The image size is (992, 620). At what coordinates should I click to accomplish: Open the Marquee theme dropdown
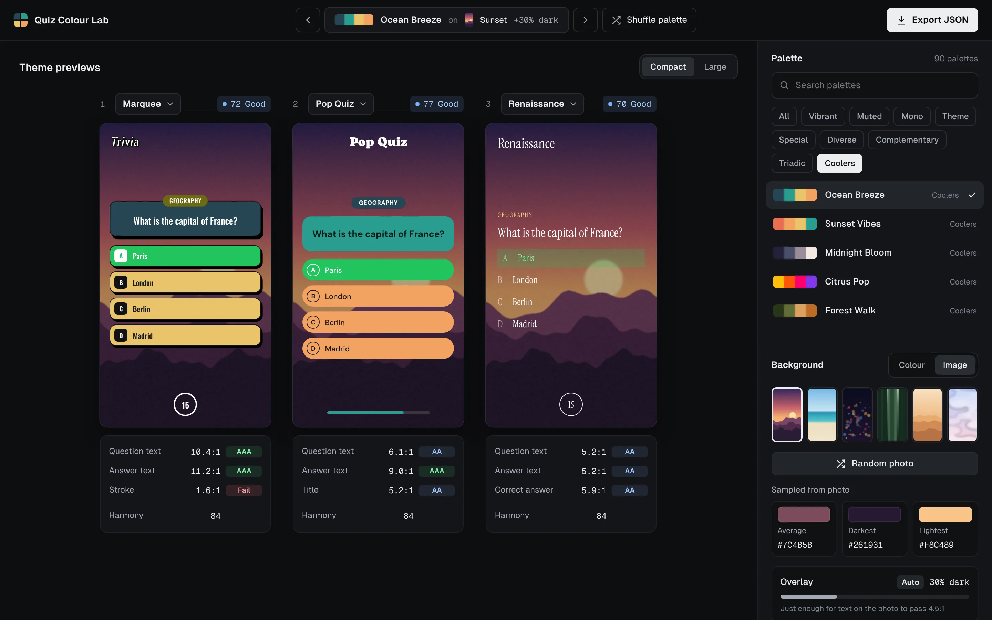click(148, 104)
